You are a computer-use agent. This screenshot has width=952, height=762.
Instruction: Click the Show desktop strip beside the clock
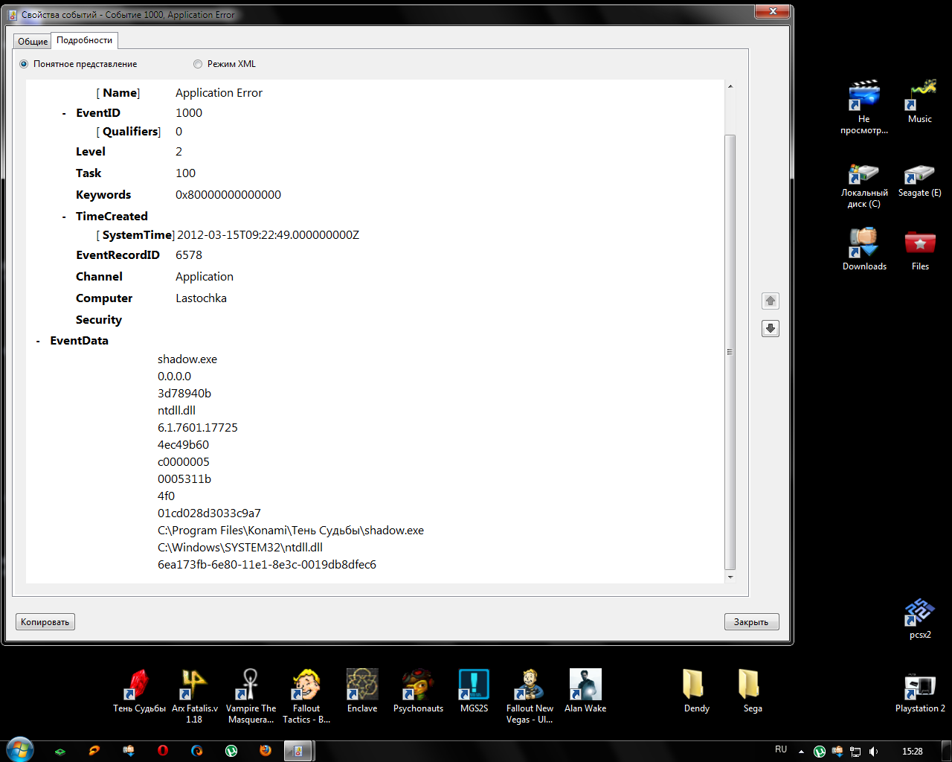[x=947, y=751]
